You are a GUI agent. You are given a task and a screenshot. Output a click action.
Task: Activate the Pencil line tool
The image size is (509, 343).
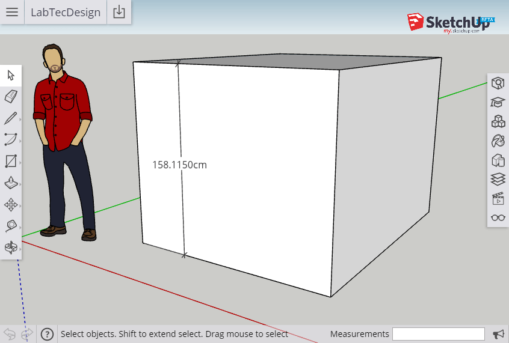[x=11, y=118]
